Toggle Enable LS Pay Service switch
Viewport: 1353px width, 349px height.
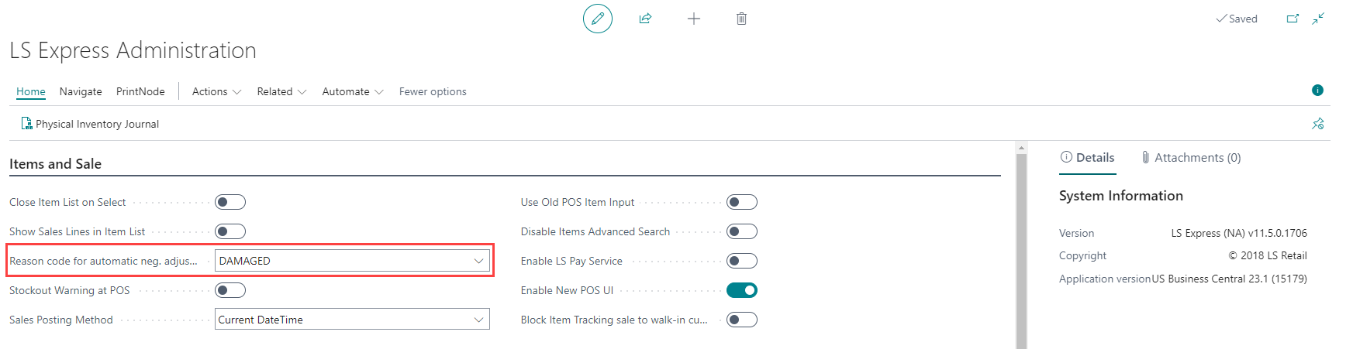pos(742,261)
